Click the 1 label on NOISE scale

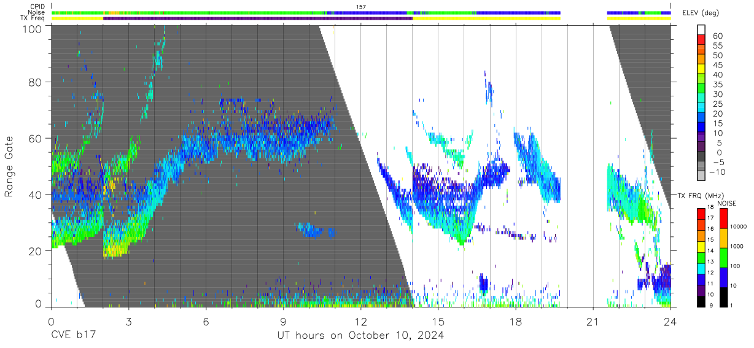733,305
